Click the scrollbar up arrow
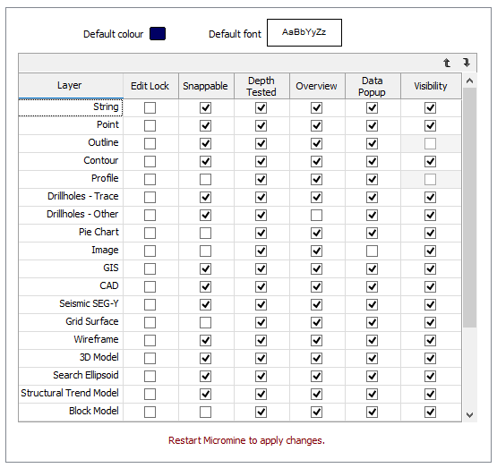Viewport: 497px width, 468px height. pos(469,81)
